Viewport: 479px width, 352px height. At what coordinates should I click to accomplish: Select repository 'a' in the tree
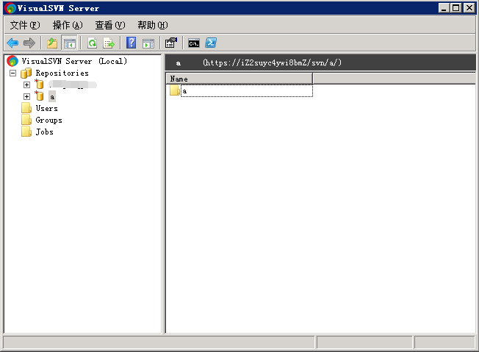pos(52,97)
